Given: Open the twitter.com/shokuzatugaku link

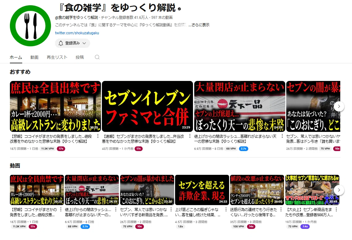Looking at the screenshot, I should [x=77, y=33].
